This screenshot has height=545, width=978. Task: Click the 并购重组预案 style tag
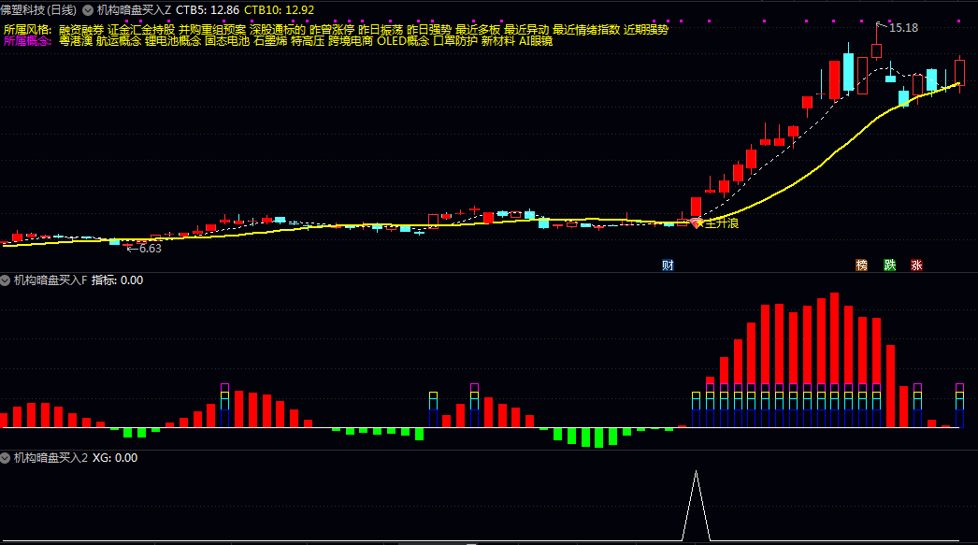tap(212, 30)
